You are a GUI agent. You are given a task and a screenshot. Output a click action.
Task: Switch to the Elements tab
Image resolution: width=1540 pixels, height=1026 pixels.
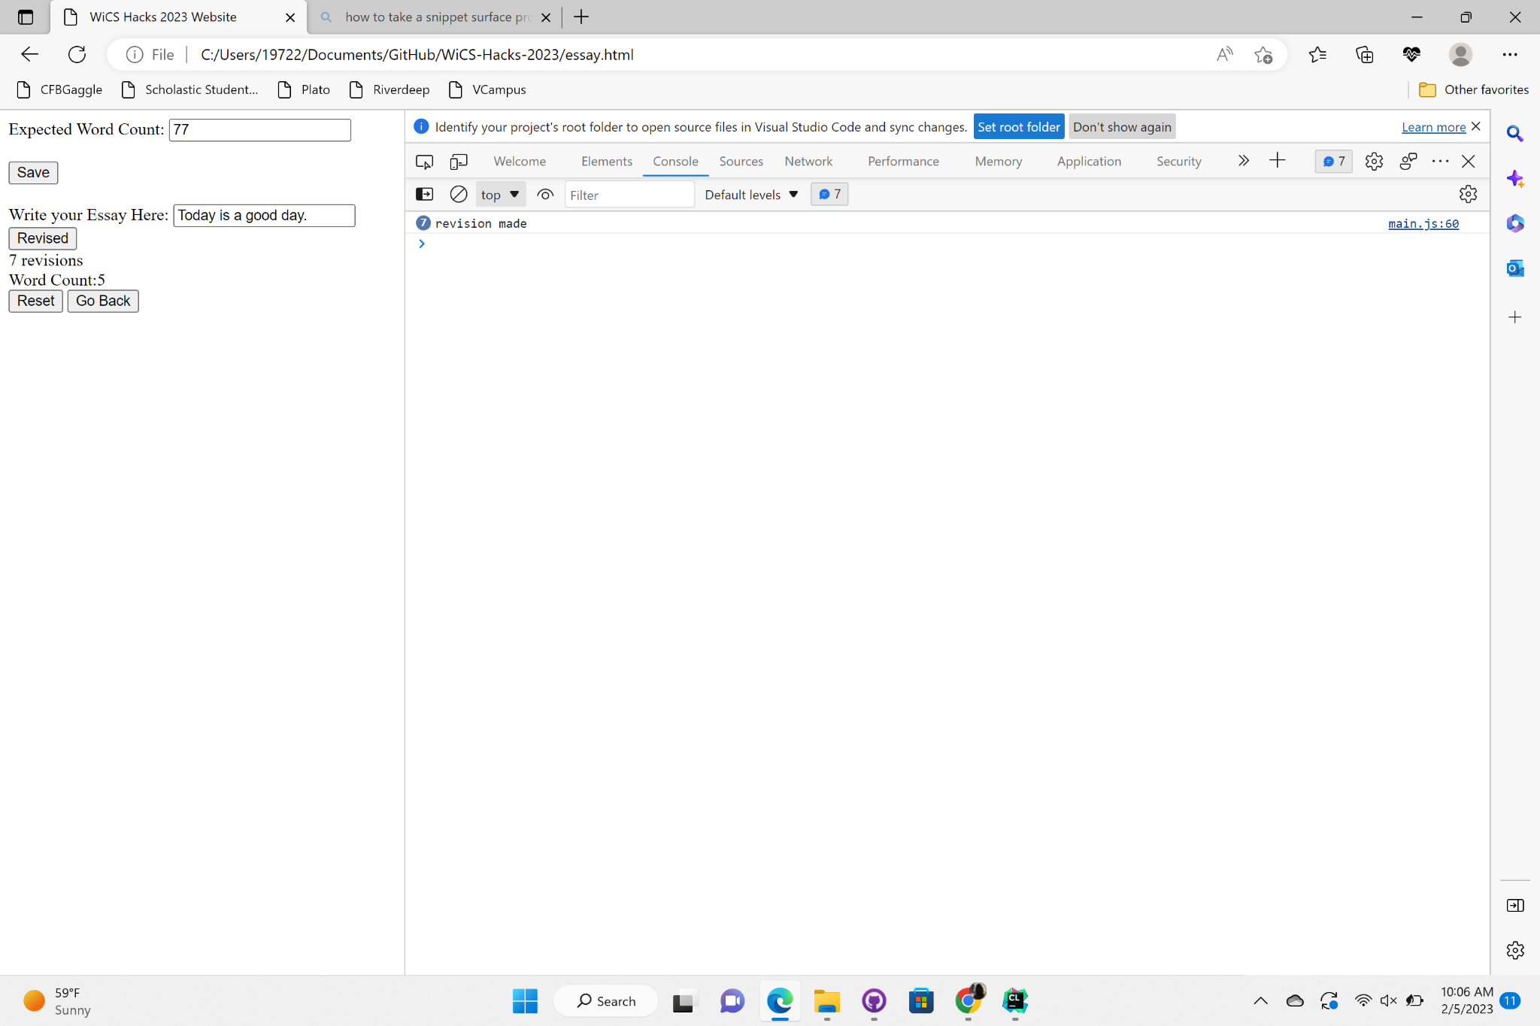[606, 162]
